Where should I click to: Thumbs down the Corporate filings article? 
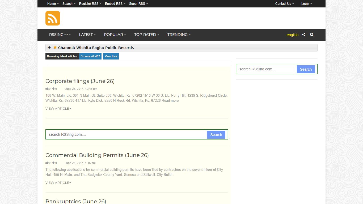53,89
